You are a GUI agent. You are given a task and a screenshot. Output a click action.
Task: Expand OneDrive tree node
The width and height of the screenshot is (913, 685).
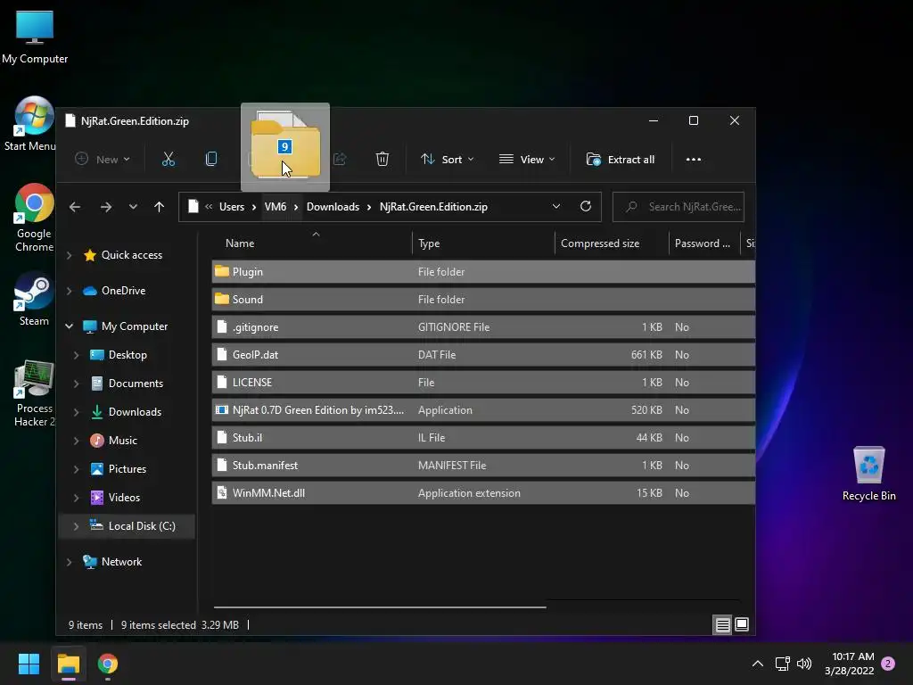70,291
